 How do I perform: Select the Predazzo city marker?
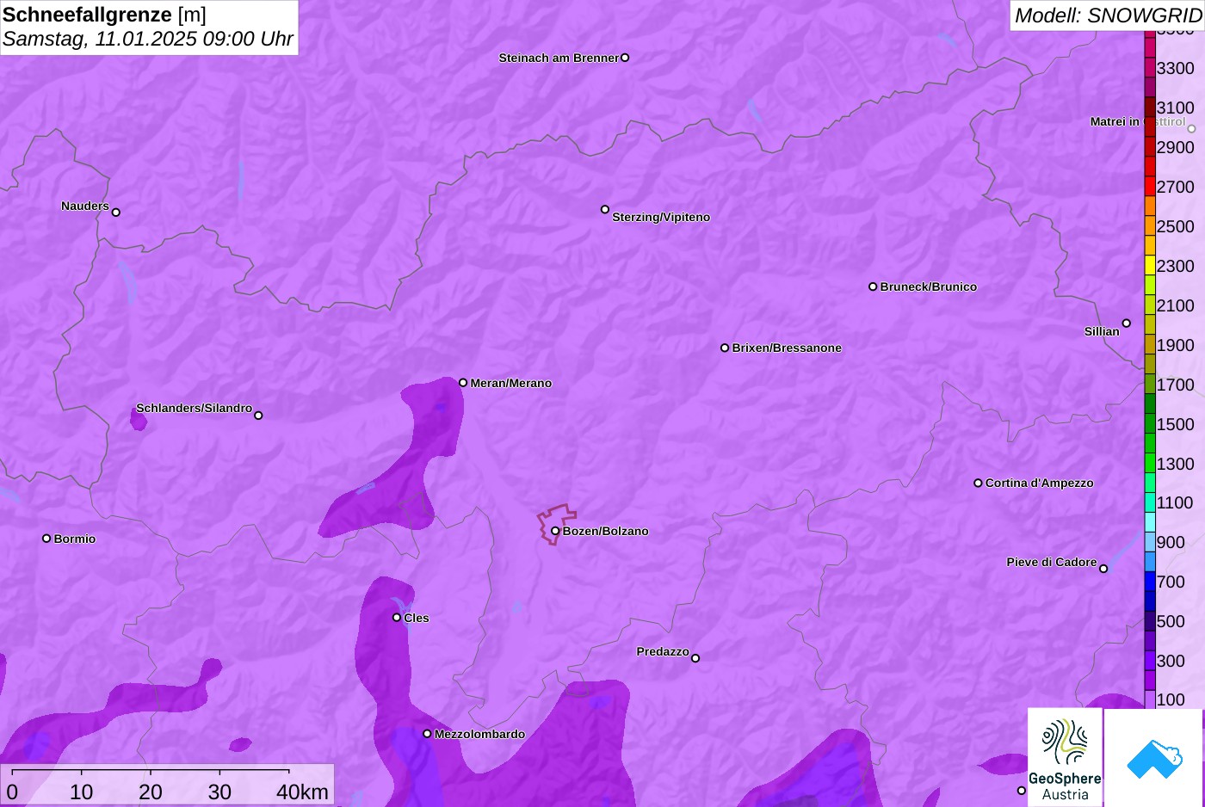click(x=695, y=658)
